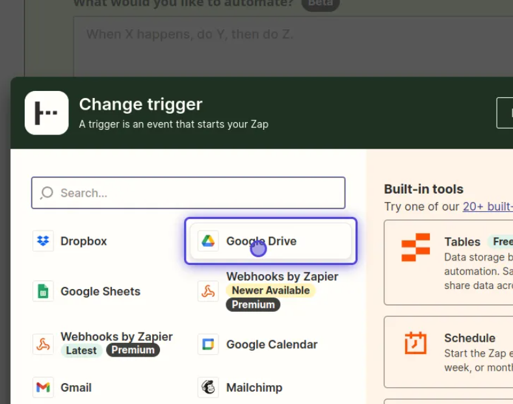This screenshot has width=513, height=404.
Task: Click the Tables built-in tool icon
Action: pyautogui.click(x=416, y=247)
